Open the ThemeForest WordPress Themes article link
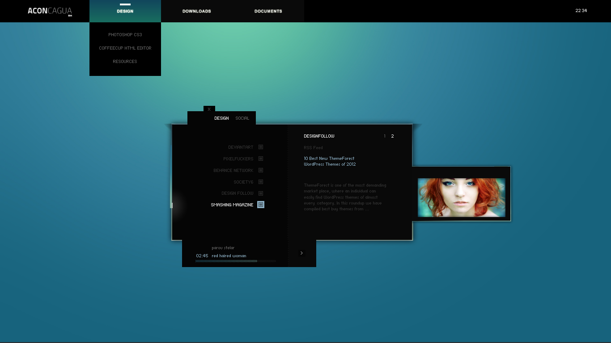Image resolution: width=611 pixels, height=343 pixels. [x=330, y=161]
